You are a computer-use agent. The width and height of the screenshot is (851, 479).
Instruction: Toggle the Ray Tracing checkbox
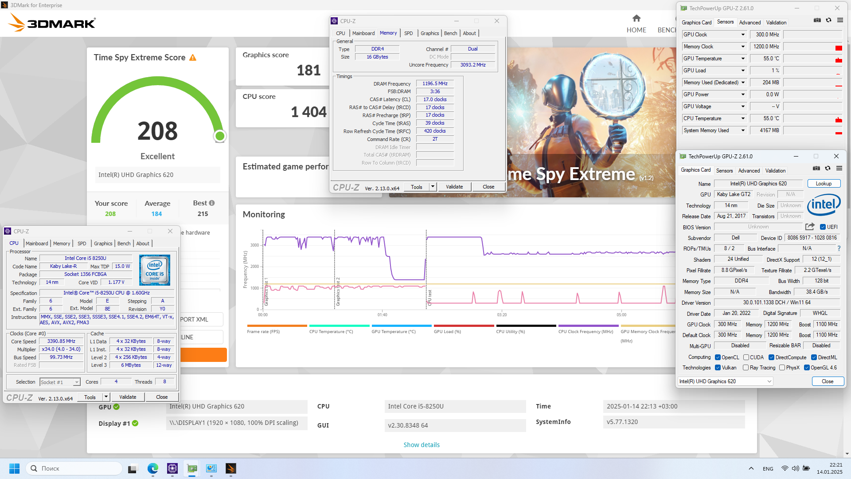click(x=746, y=368)
